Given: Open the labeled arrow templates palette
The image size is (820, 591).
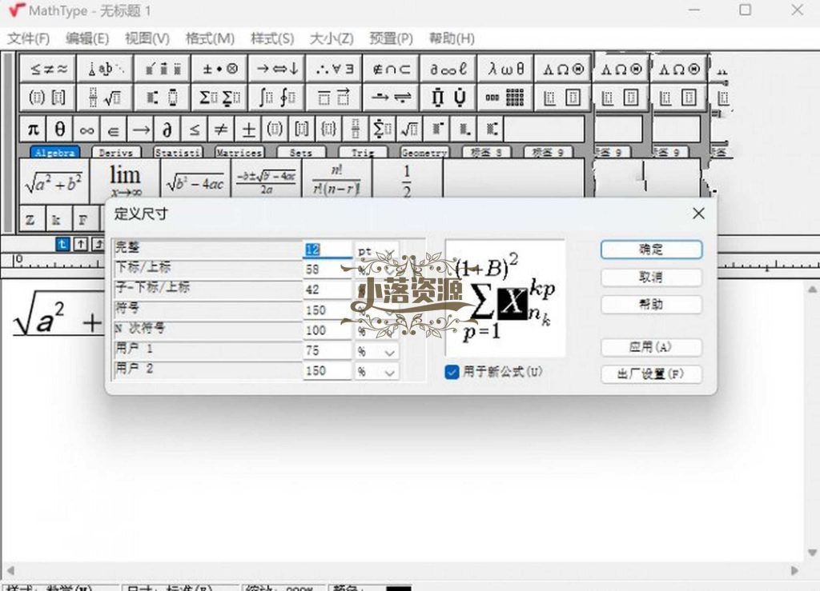Looking at the screenshot, I should (x=392, y=97).
